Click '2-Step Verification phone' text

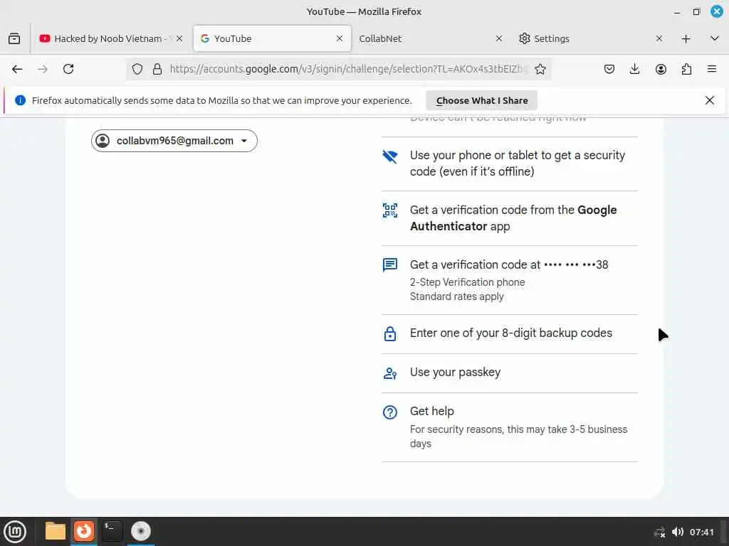click(467, 282)
